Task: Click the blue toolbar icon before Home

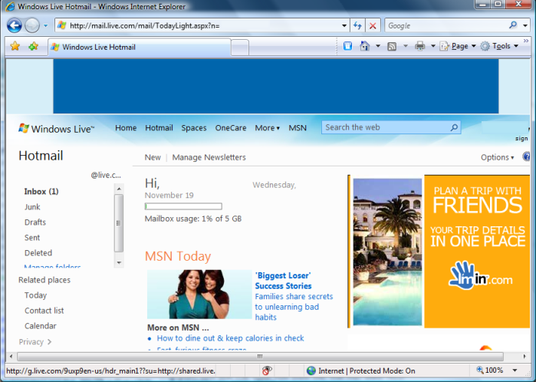Action: tap(347, 46)
